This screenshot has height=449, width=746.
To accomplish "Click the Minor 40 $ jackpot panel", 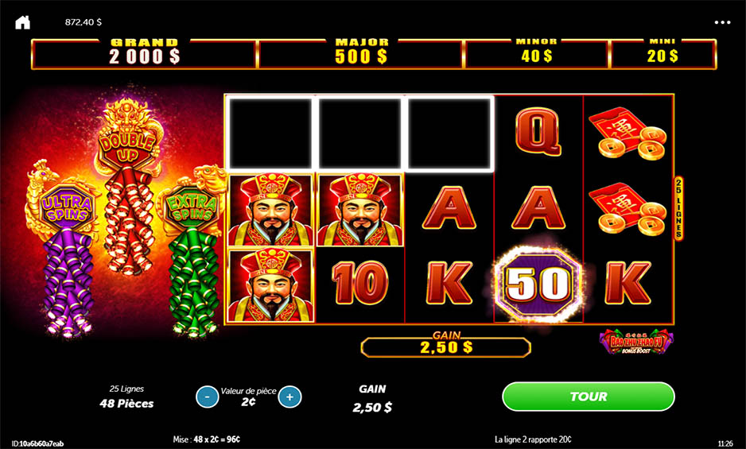I will [x=536, y=54].
